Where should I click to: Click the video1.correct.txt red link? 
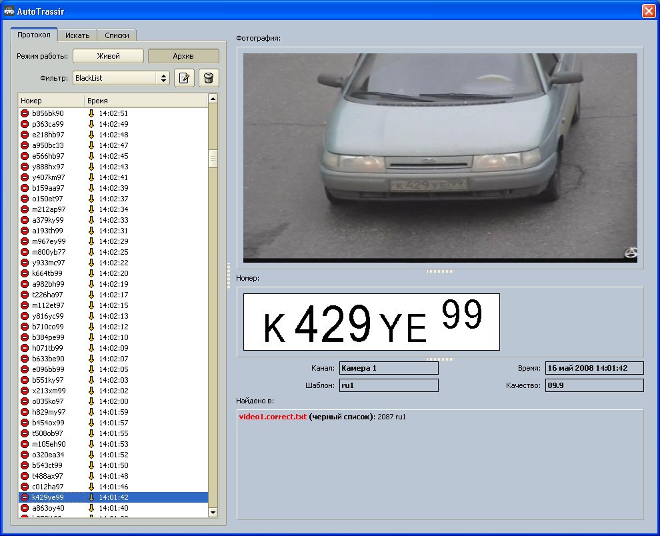(273, 417)
